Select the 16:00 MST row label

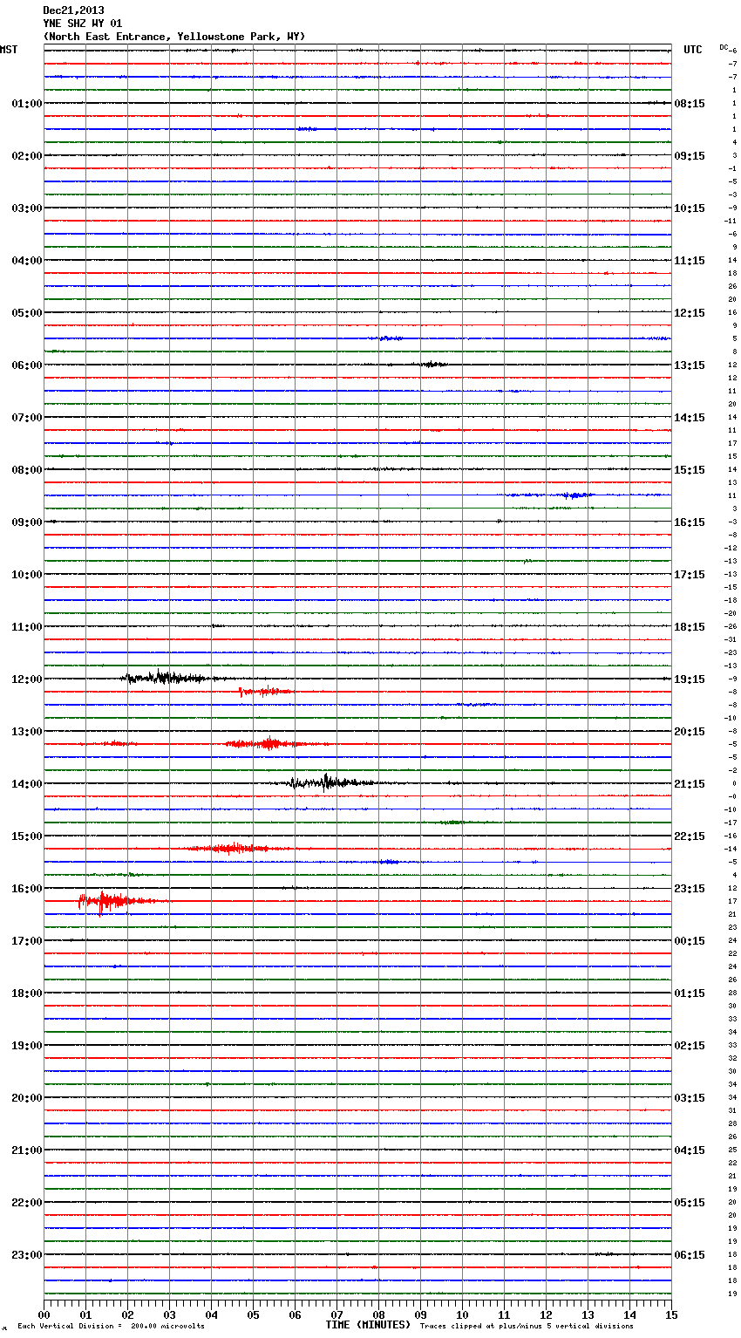[x=27, y=889]
